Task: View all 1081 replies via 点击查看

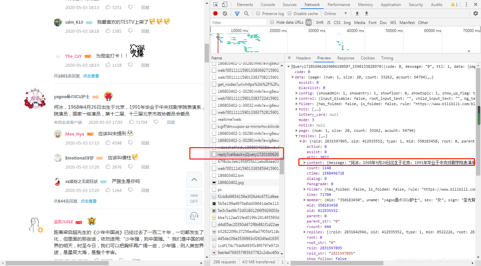Action: pos(91,76)
